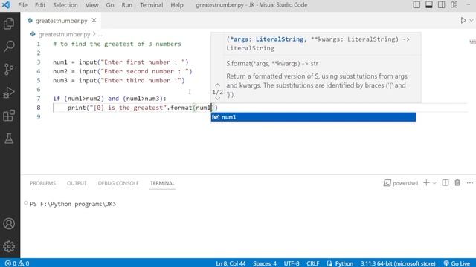
Task: Open the Terminal menu
Action: coord(152,5)
